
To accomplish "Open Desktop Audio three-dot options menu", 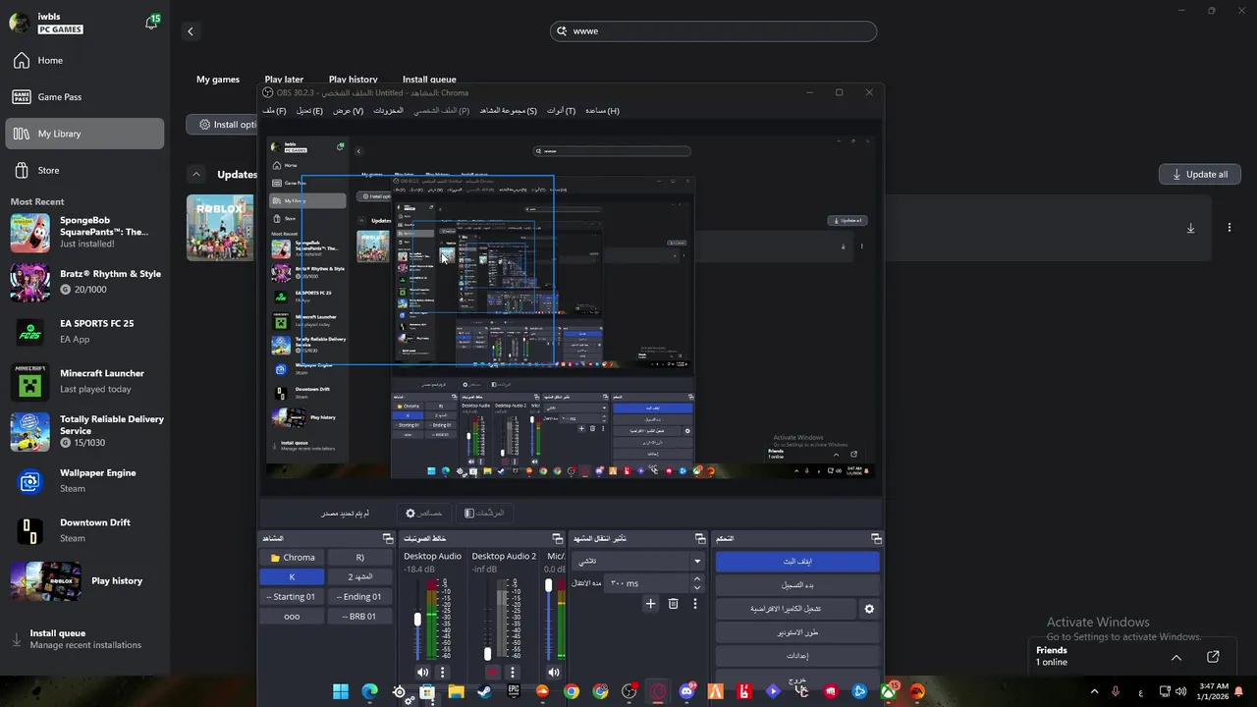I will 443,673.
